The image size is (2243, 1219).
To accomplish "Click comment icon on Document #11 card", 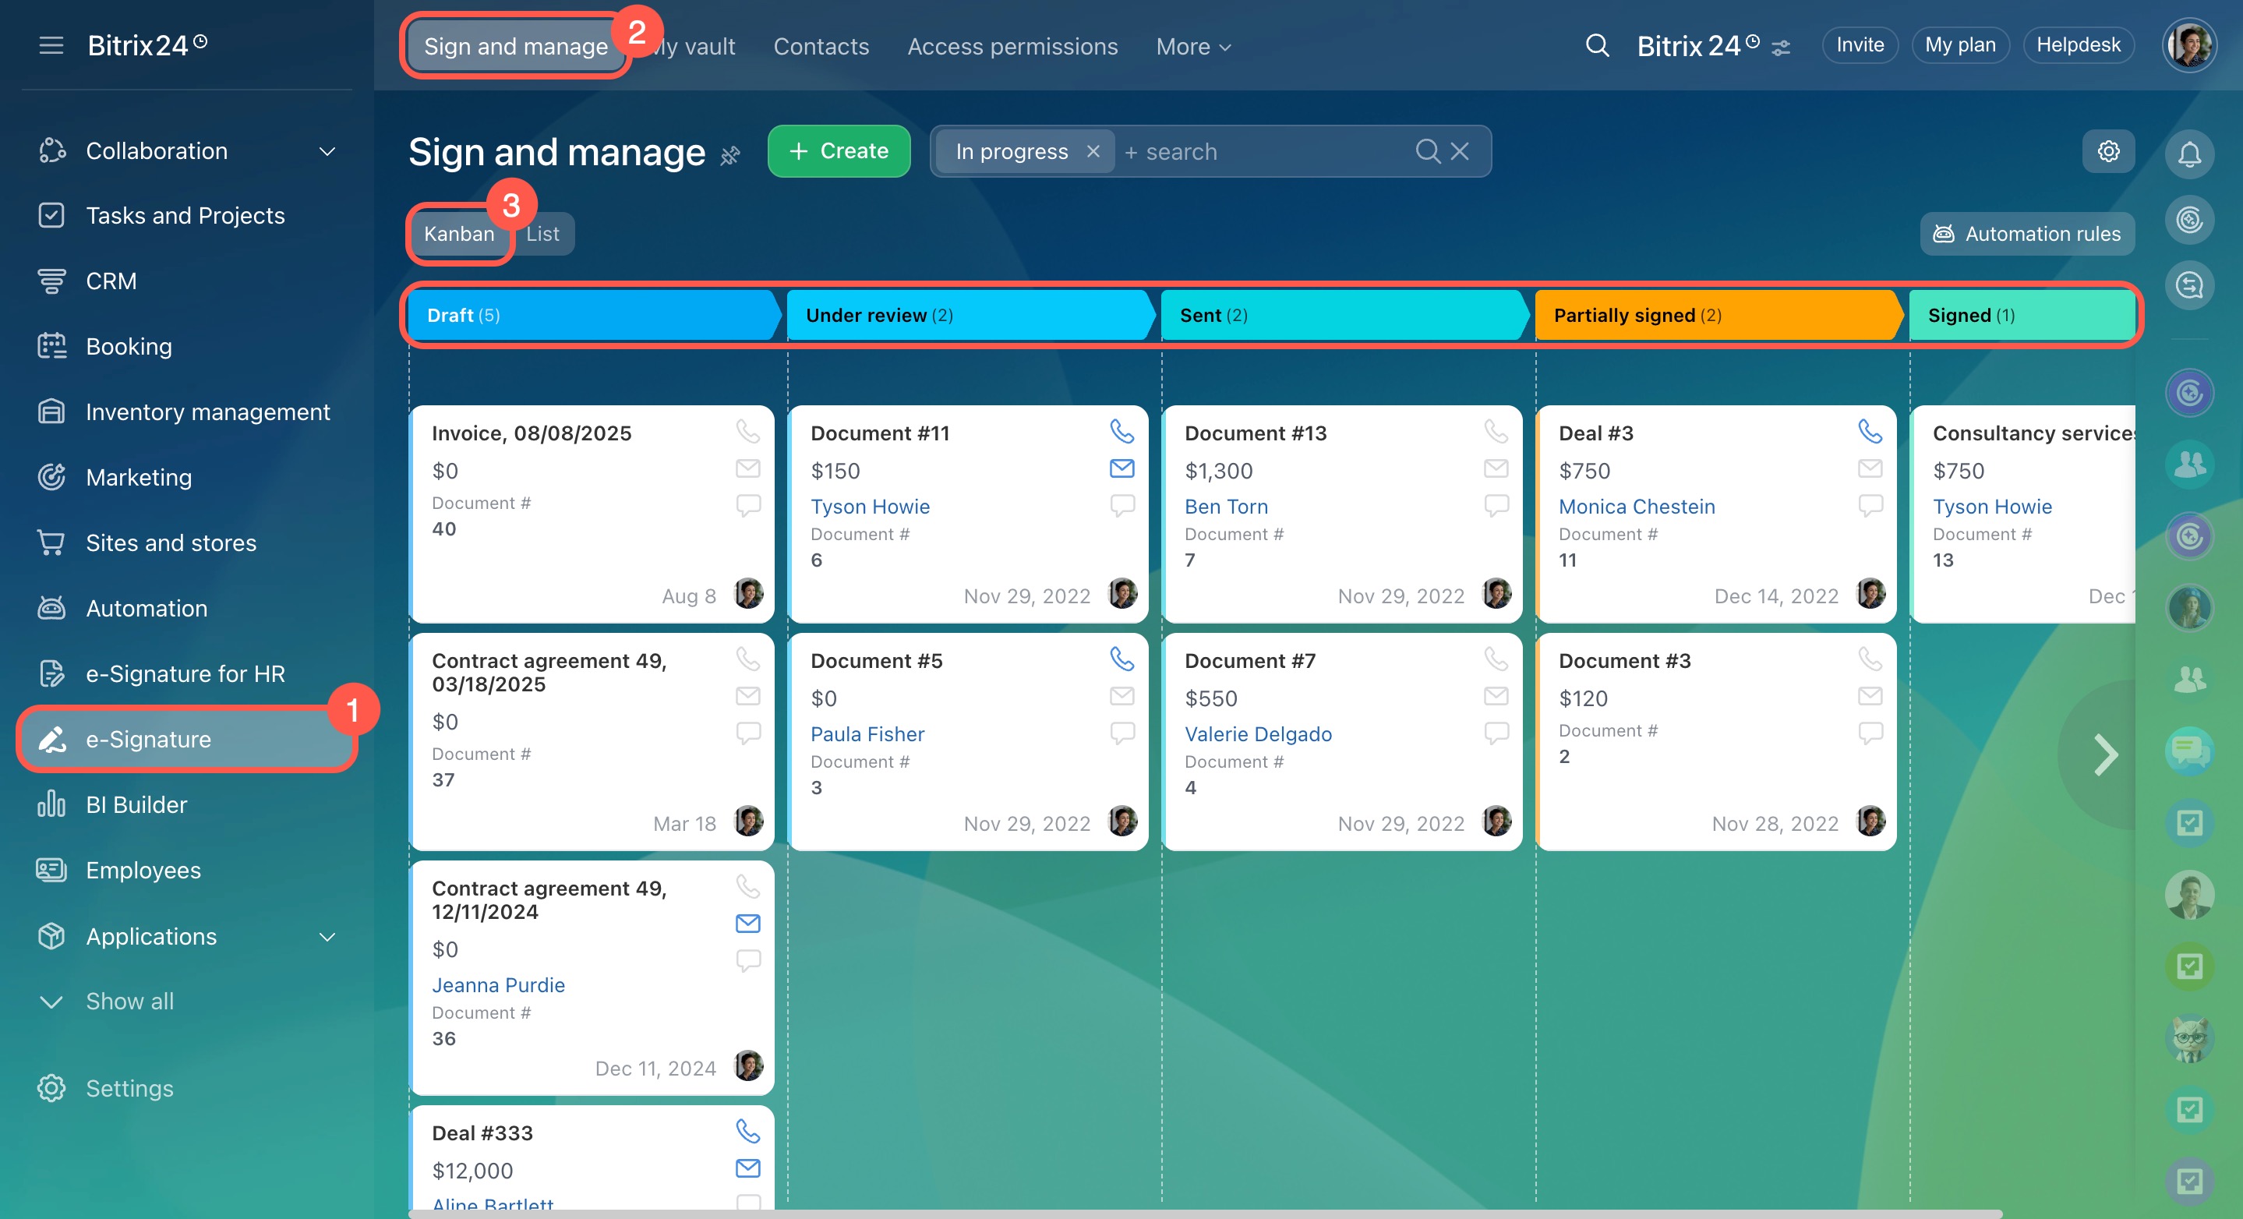I will click(x=1121, y=505).
